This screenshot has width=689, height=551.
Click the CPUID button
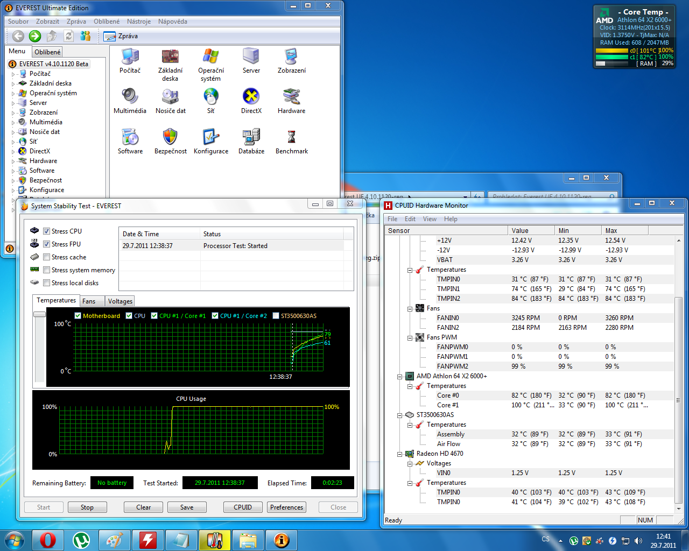coord(243,507)
